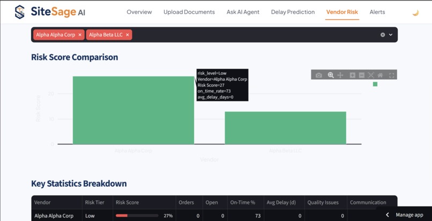Open Ask AI Agent tab
Viewport: 432px width, 221px height.
click(243, 12)
